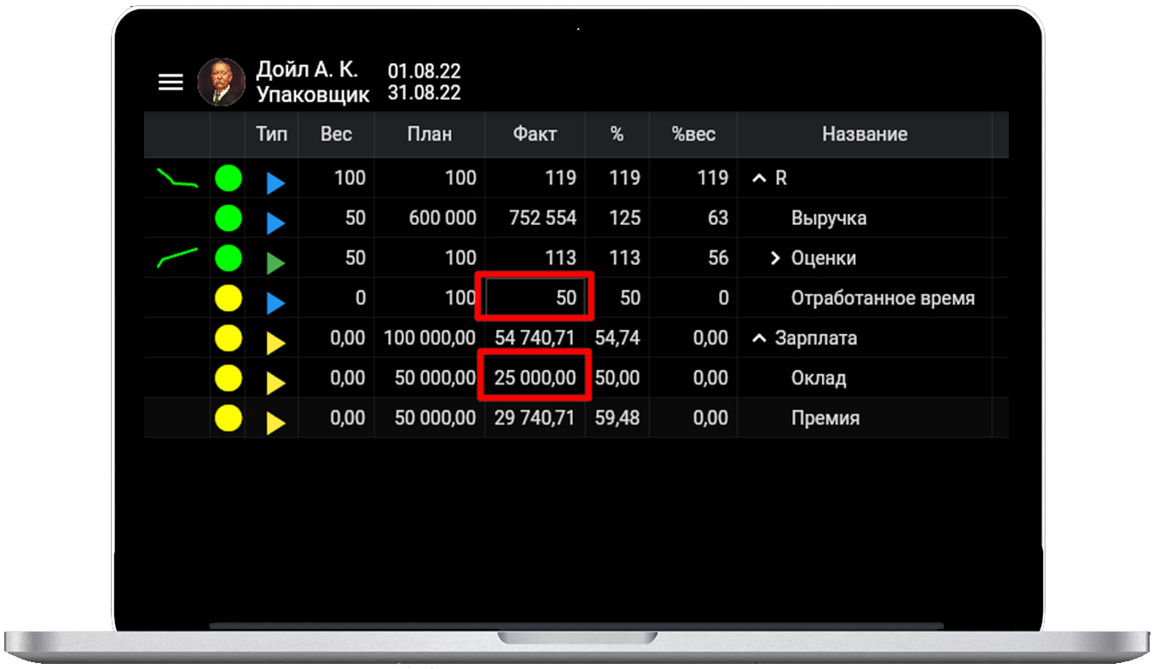Image resolution: width=1153 pixels, height=669 pixels.
Task: Click the green triangle in Оценки row
Action: pyautogui.click(x=275, y=263)
